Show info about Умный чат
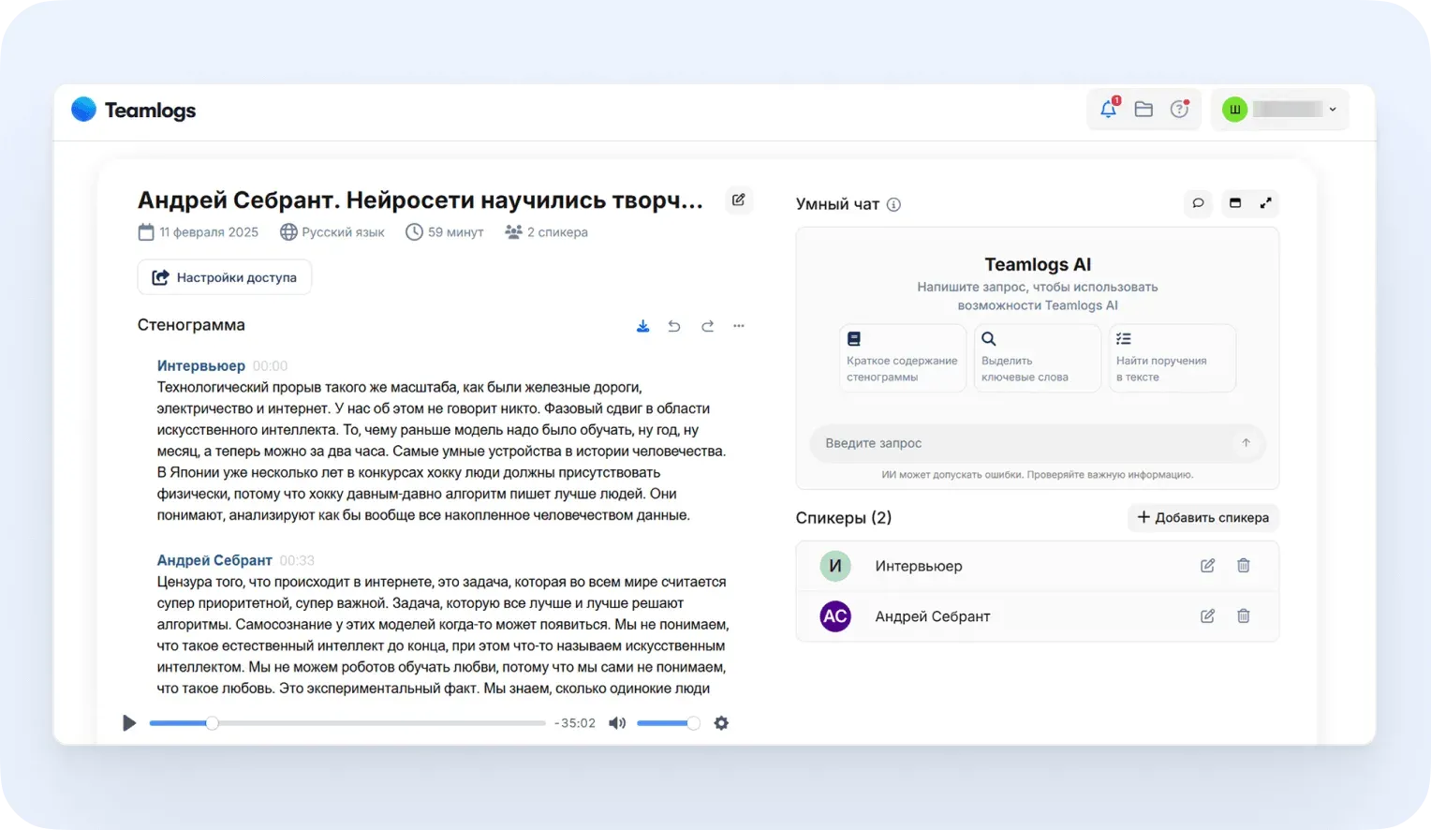The width and height of the screenshot is (1431, 830). pos(893,204)
